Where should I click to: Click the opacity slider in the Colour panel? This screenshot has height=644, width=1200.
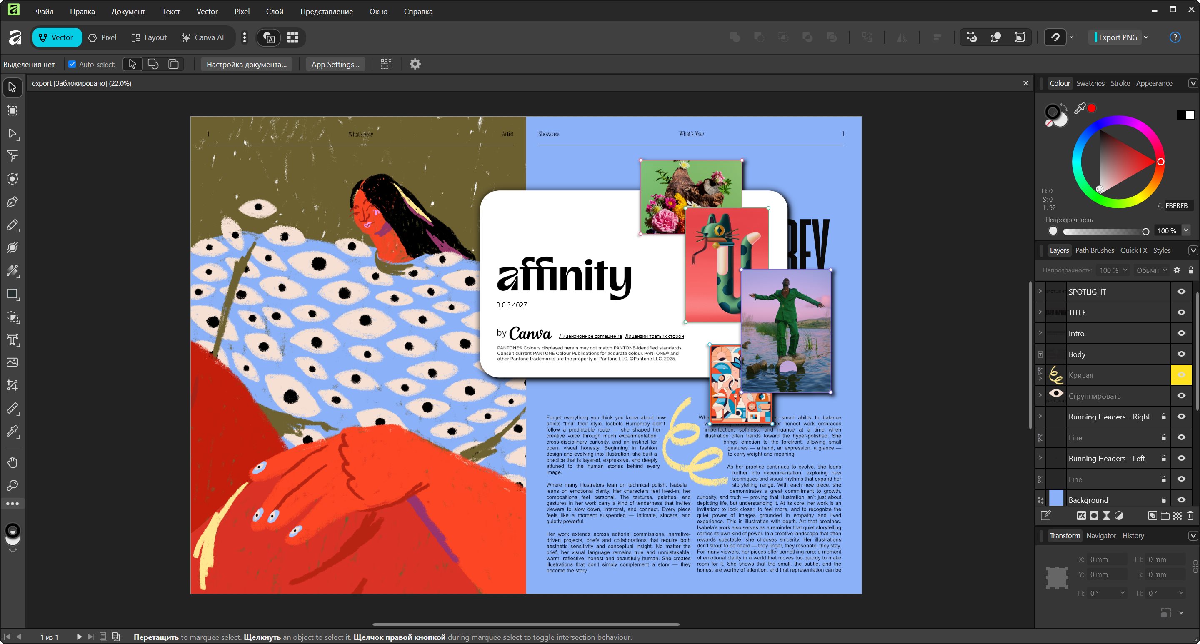1104,232
